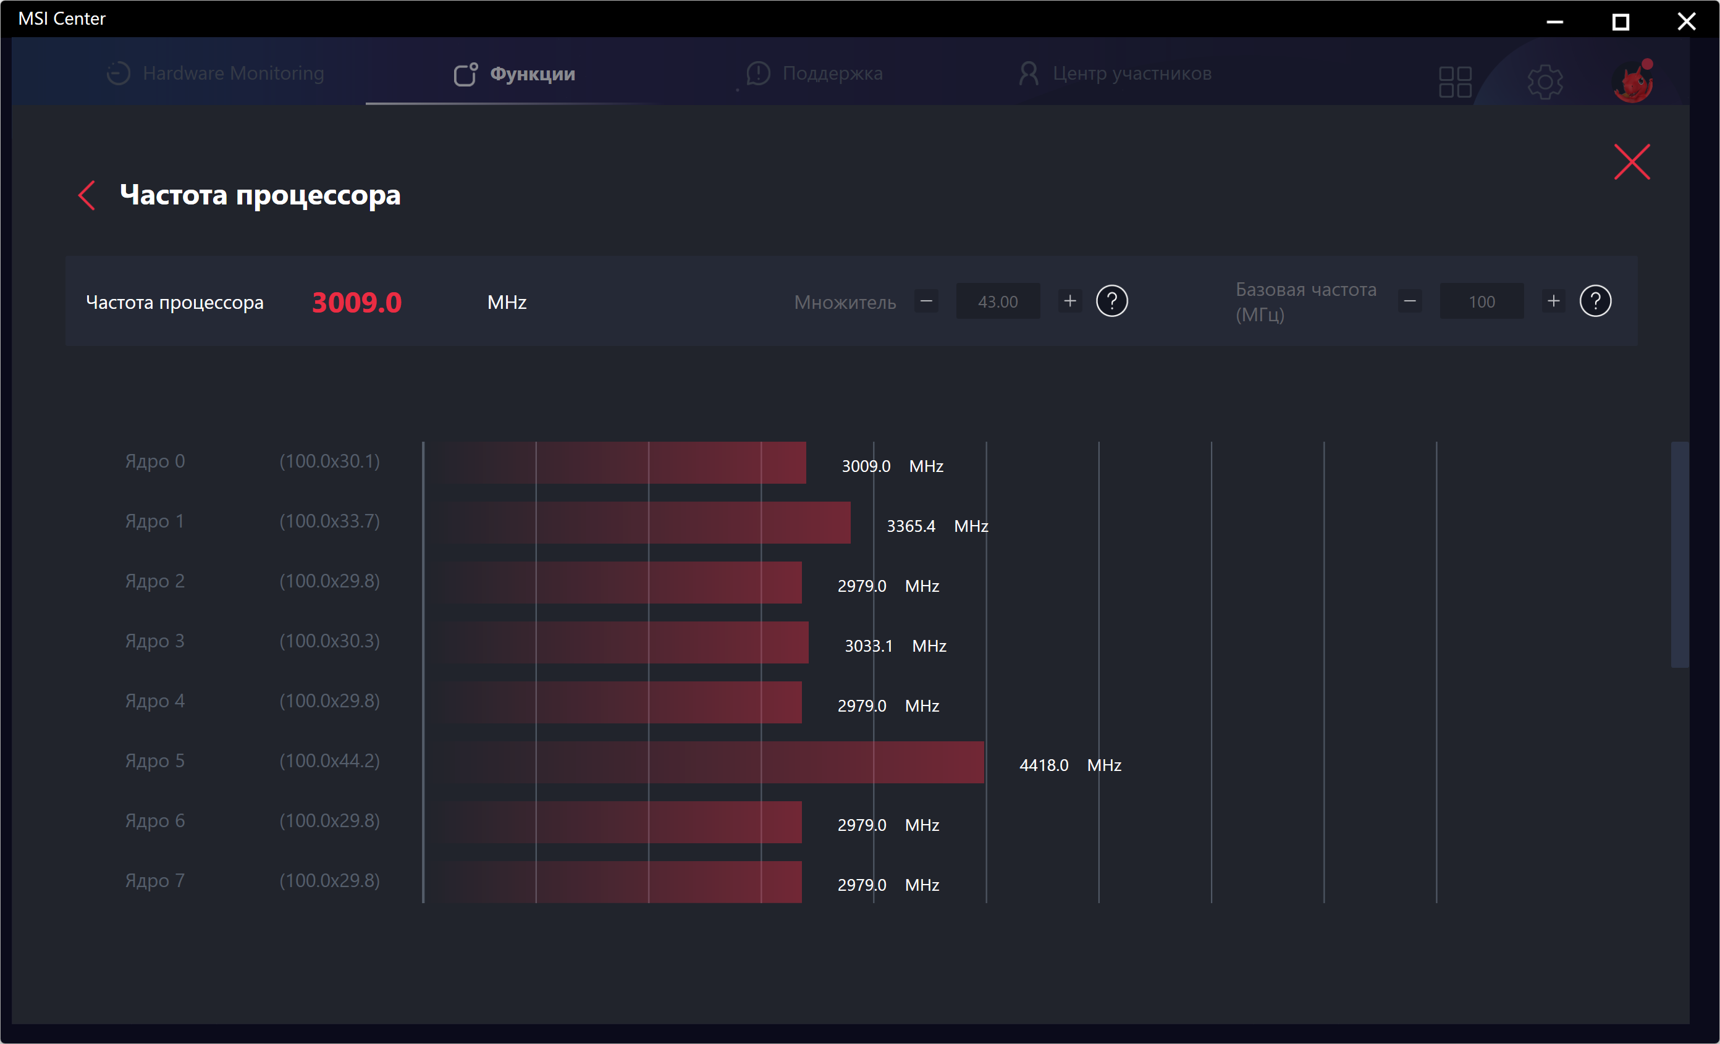Click the help icon beside Множитель
The width and height of the screenshot is (1720, 1044).
coord(1111,301)
